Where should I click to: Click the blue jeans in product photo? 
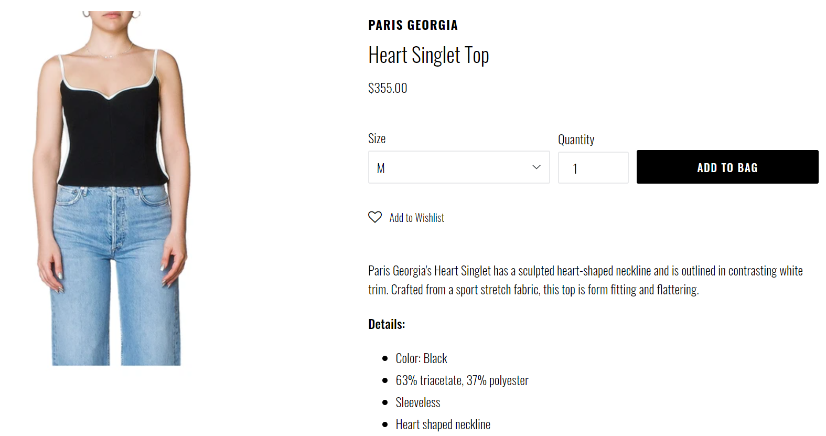pos(115,273)
